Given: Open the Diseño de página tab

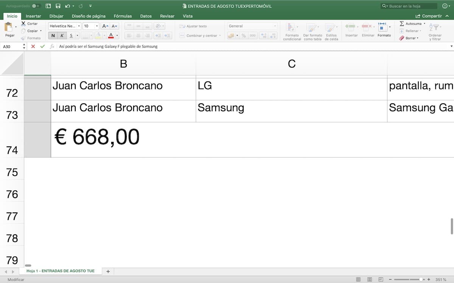Looking at the screenshot, I should [89, 16].
